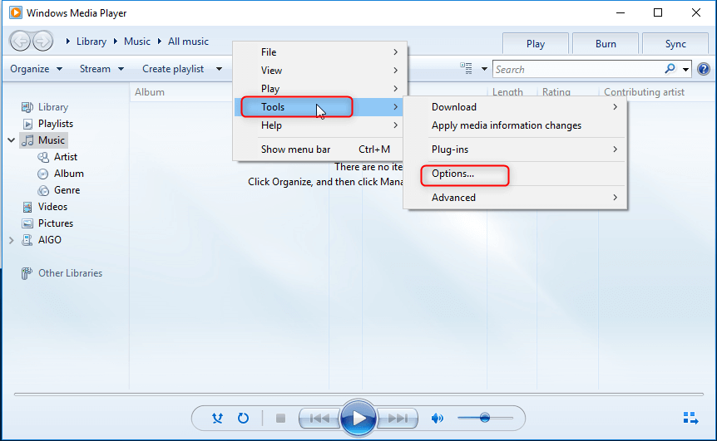
Task: Sort by the Rating column header
Action: (x=556, y=91)
